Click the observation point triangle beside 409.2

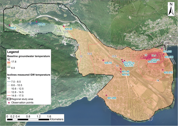pos(10,25)
